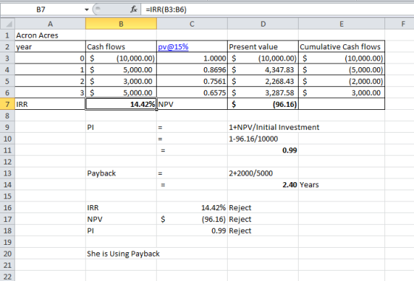This screenshot has height=281, width=414.
Task: Select row 20 header
Action: (7, 254)
